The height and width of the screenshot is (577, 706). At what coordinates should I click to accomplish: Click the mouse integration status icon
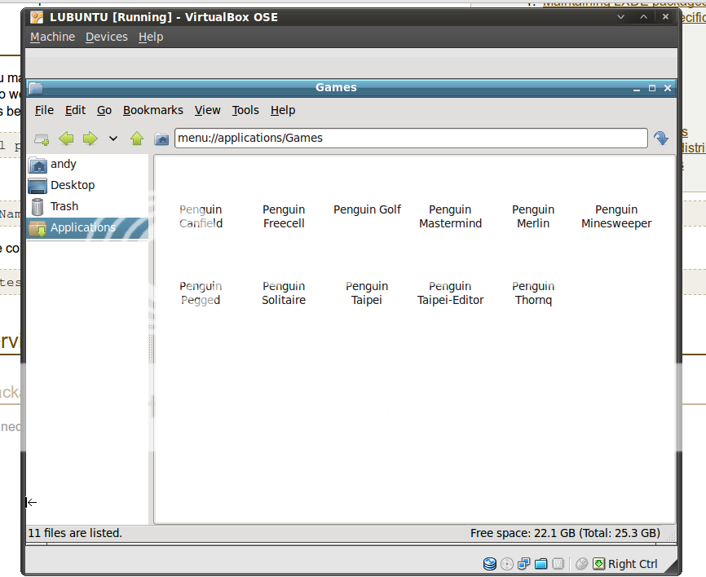coord(581,564)
